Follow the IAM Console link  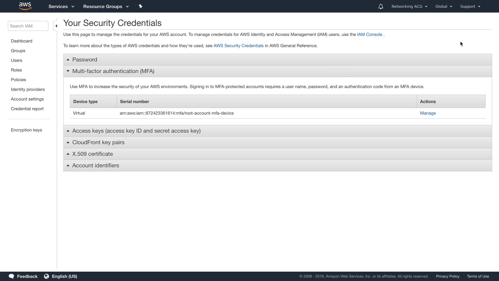tap(369, 35)
